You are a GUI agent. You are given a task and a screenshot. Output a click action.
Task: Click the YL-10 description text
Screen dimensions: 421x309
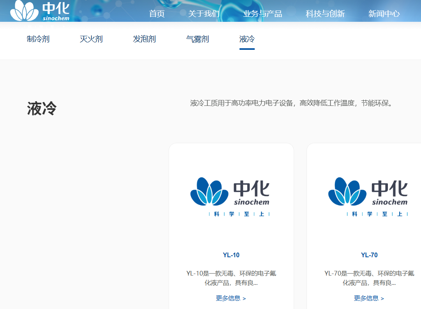(x=231, y=278)
